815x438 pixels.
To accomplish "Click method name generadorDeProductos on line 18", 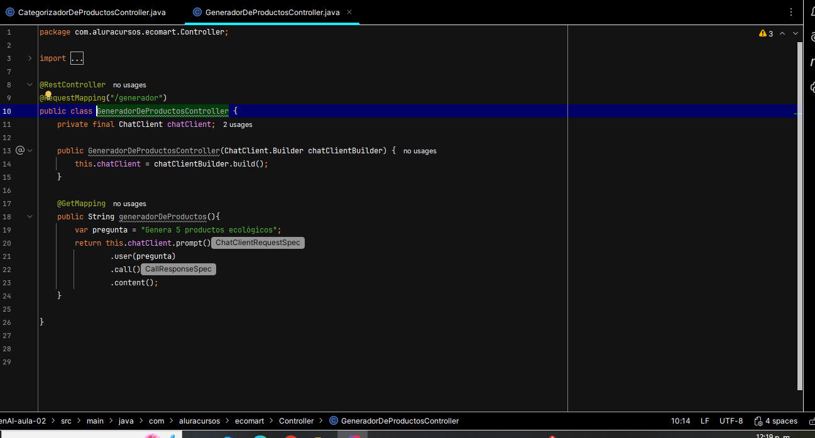I will (163, 217).
